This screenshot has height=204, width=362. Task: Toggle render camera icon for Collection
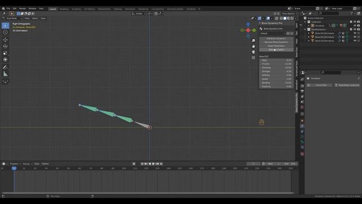359,22
